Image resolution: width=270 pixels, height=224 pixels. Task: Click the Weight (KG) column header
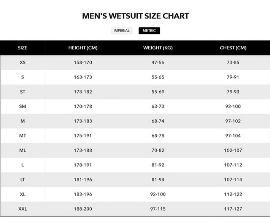158,48
